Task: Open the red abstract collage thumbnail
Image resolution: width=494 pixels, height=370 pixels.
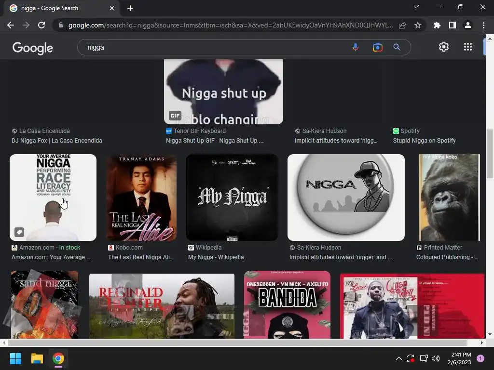Action: click(44, 304)
